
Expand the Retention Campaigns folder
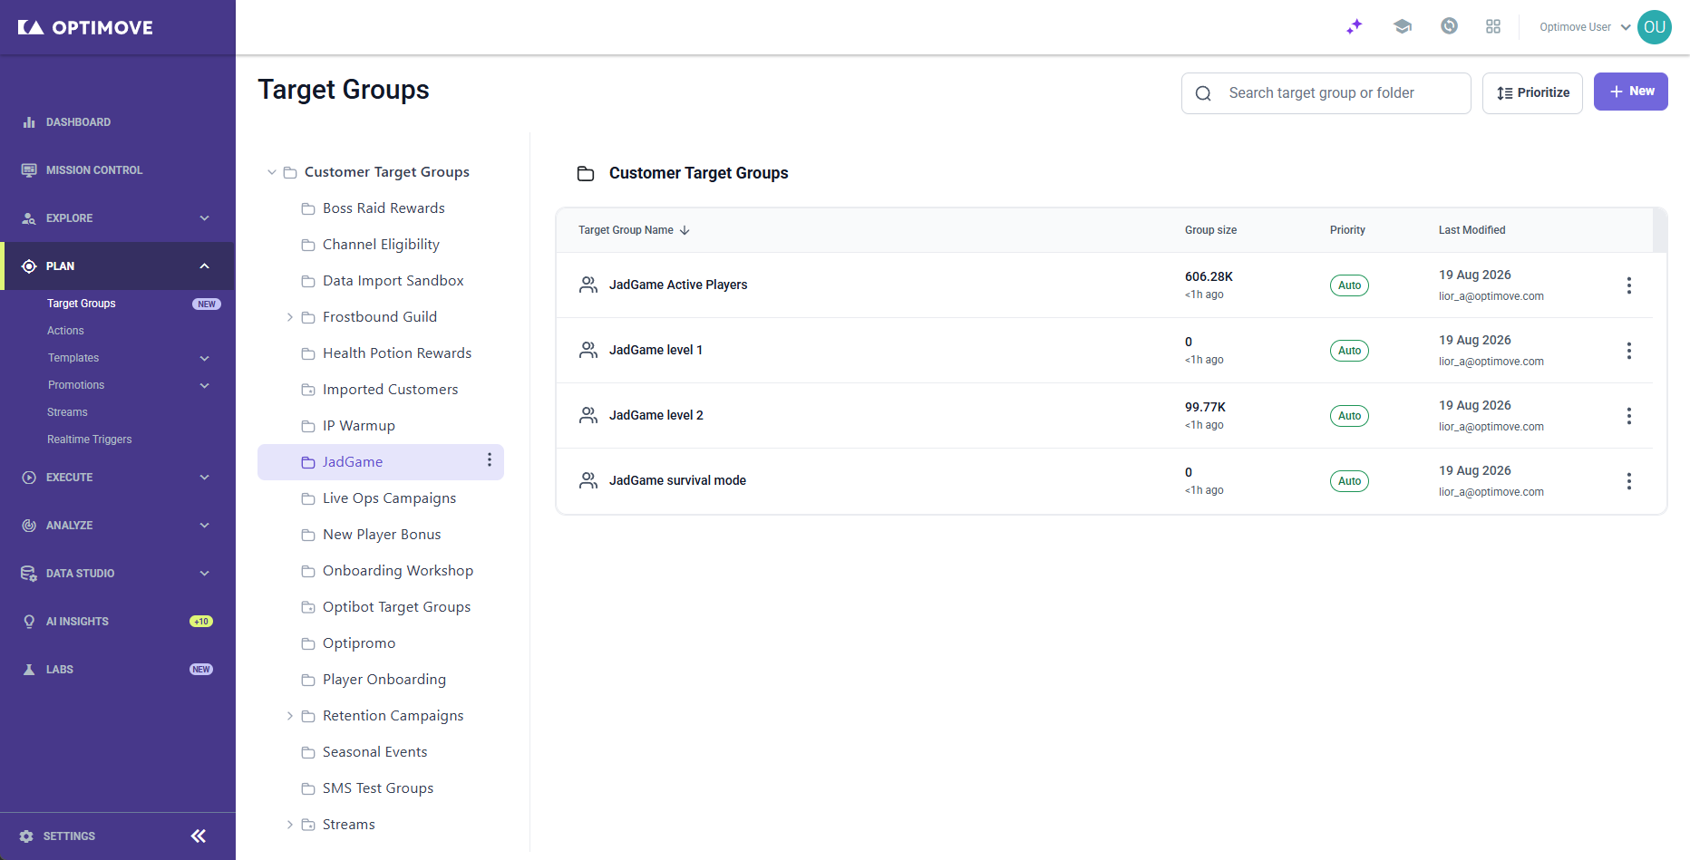[289, 716]
